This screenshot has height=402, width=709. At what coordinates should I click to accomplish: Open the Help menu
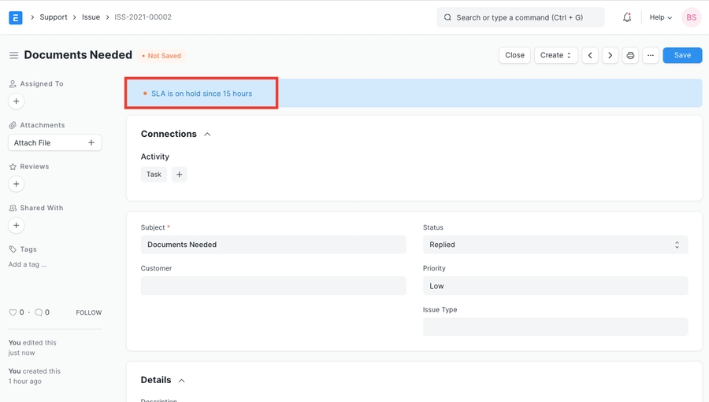(x=660, y=17)
